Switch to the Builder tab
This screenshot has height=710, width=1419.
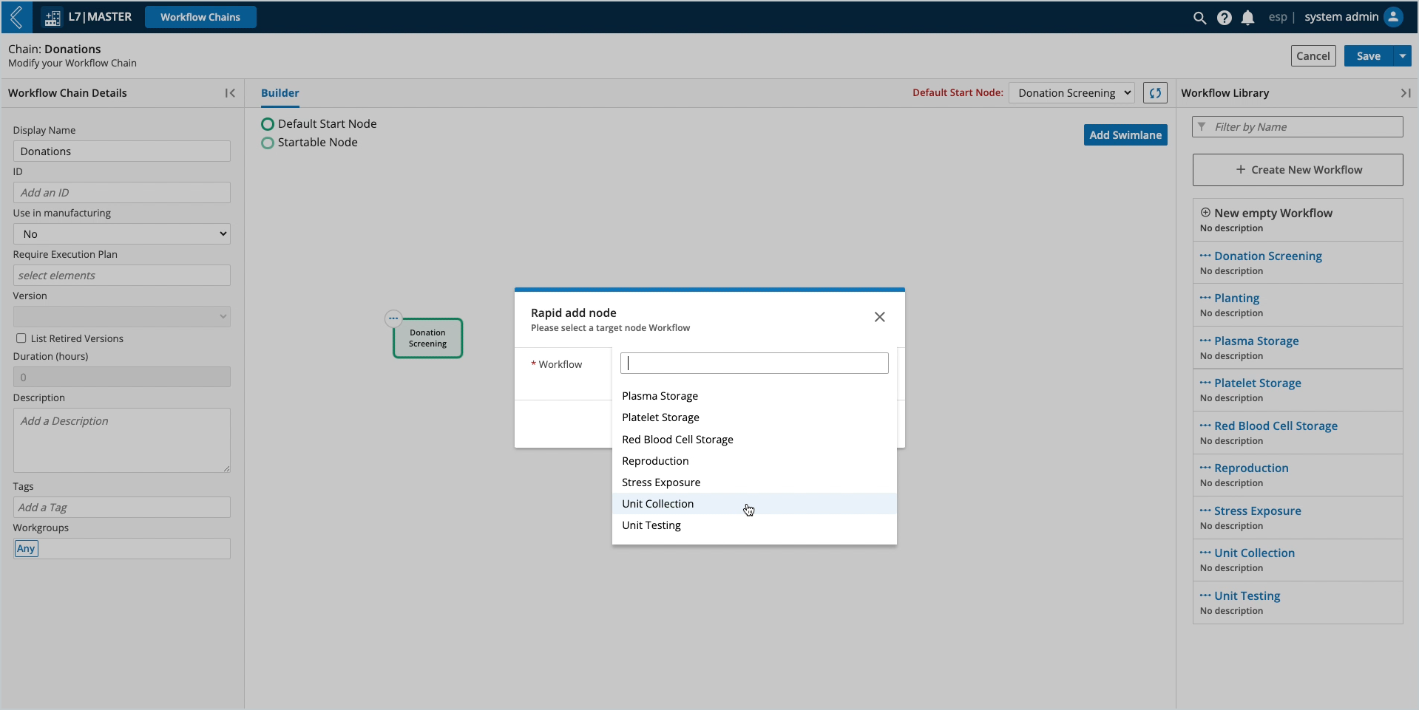click(280, 93)
